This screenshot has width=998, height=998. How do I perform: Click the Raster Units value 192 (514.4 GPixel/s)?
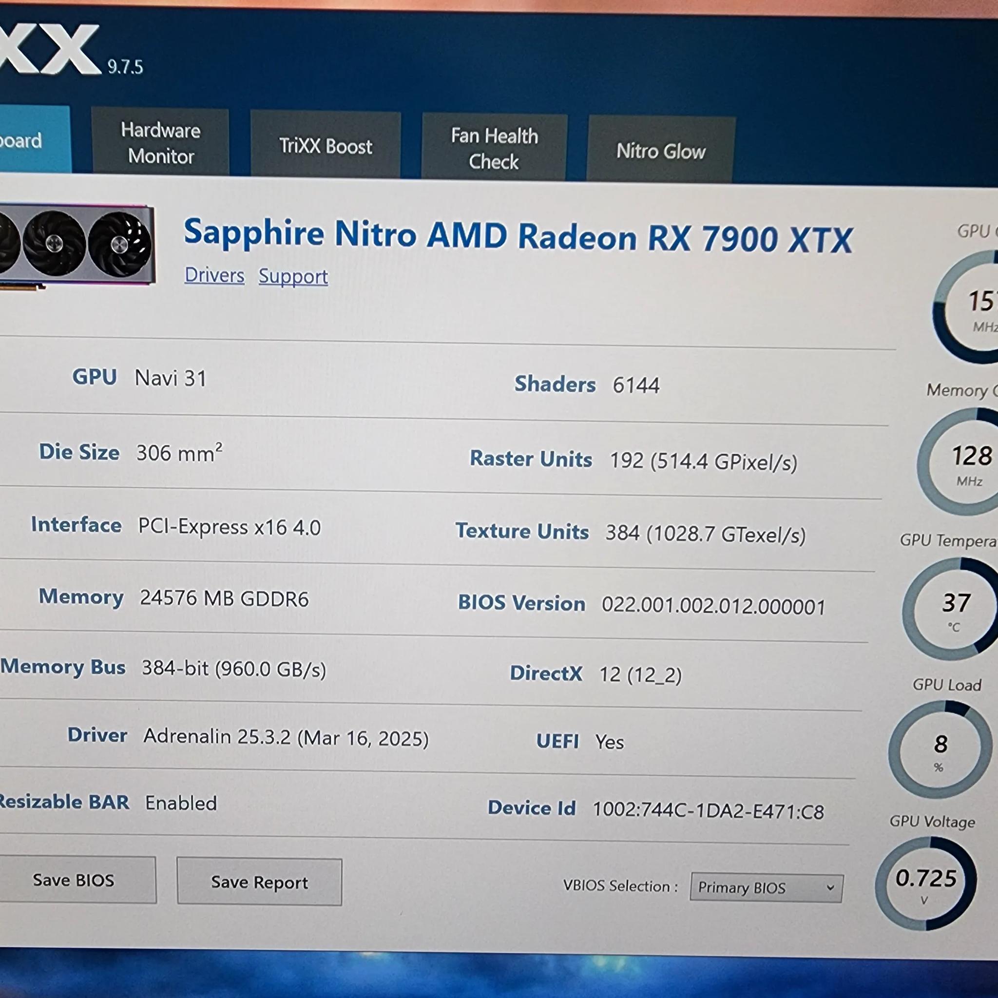click(x=704, y=461)
